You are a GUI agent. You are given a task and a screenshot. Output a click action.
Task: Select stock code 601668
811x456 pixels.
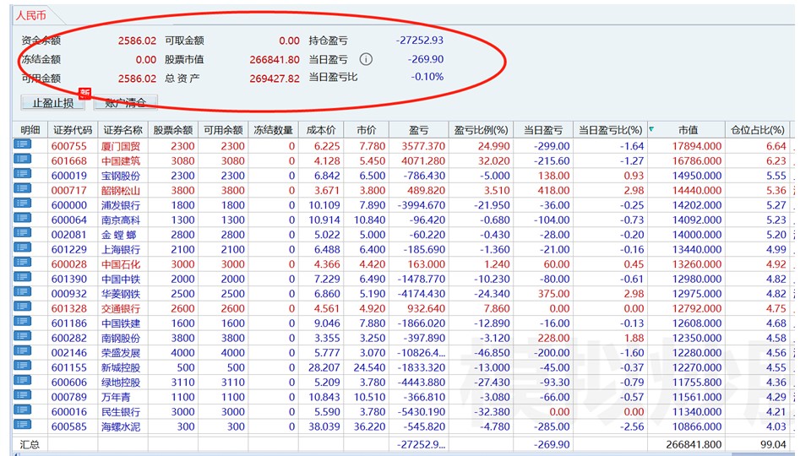[x=68, y=161]
